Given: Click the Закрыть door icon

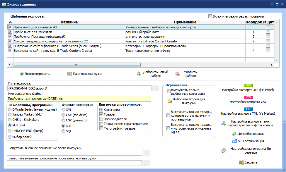Looking at the screenshot, I should point(241,162).
